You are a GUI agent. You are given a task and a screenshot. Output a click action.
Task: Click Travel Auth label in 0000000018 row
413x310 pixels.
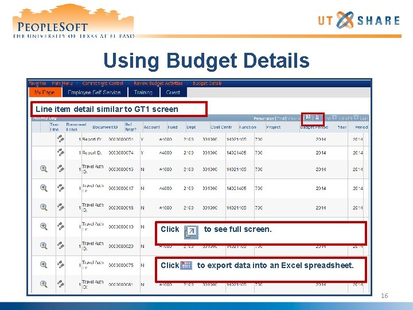(x=93, y=207)
